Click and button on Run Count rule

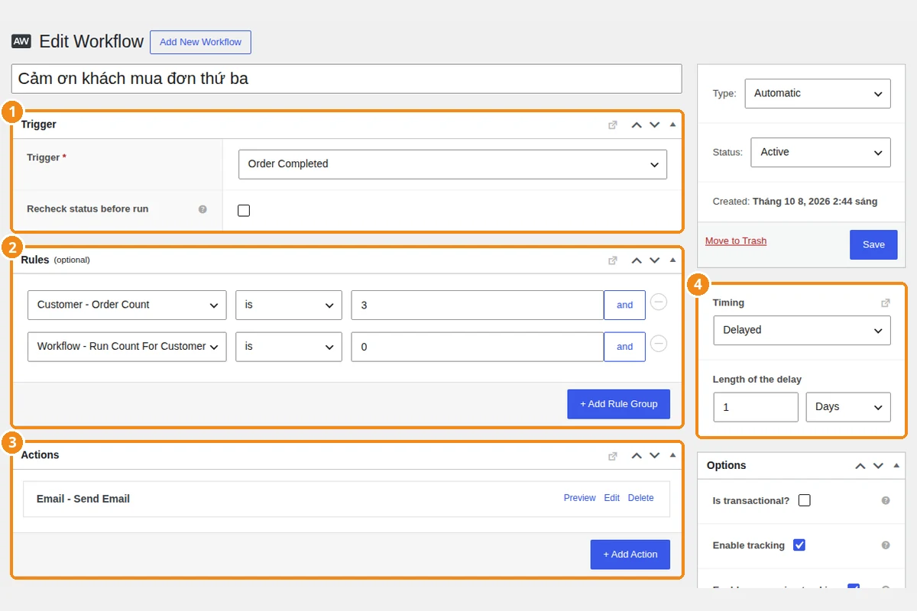pos(624,347)
